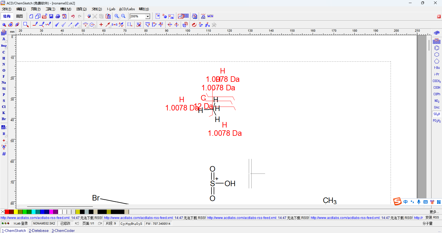Open the I-Lab menu

[x=111, y=9]
